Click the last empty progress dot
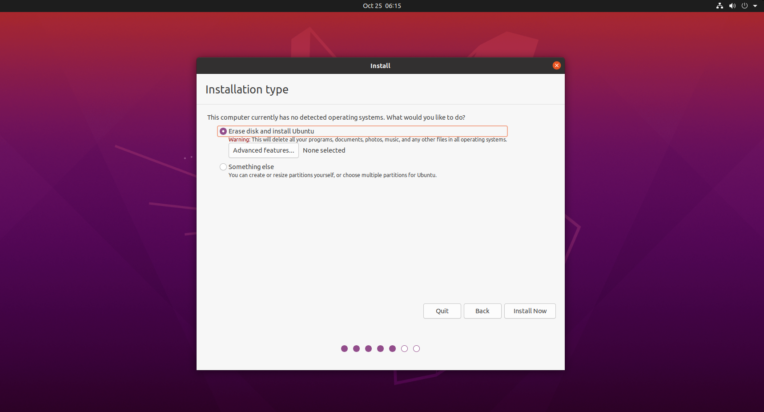This screenshot has width=764, height=412. pos(416,349)
